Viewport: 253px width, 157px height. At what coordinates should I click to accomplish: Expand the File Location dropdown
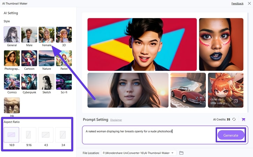click(x=172, y=153)
